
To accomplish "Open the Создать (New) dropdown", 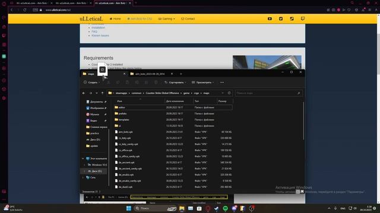I will coord(92,82).
